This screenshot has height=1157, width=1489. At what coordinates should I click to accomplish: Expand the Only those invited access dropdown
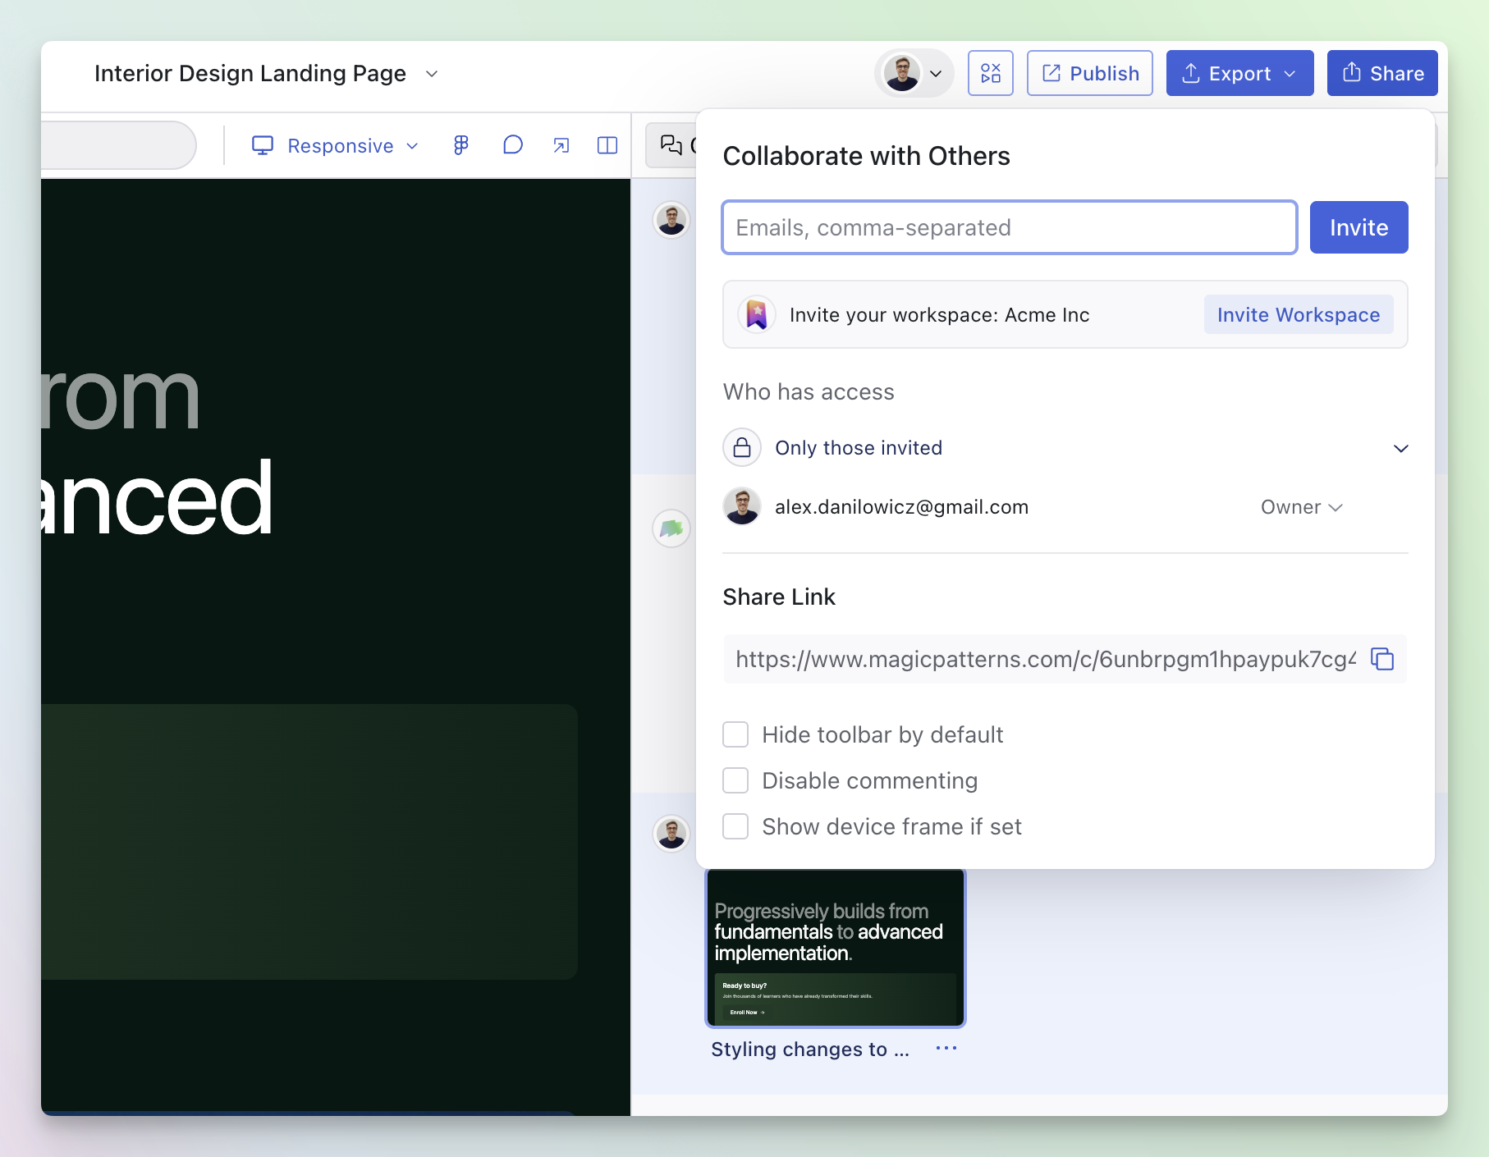click(x=1400, y=448)
